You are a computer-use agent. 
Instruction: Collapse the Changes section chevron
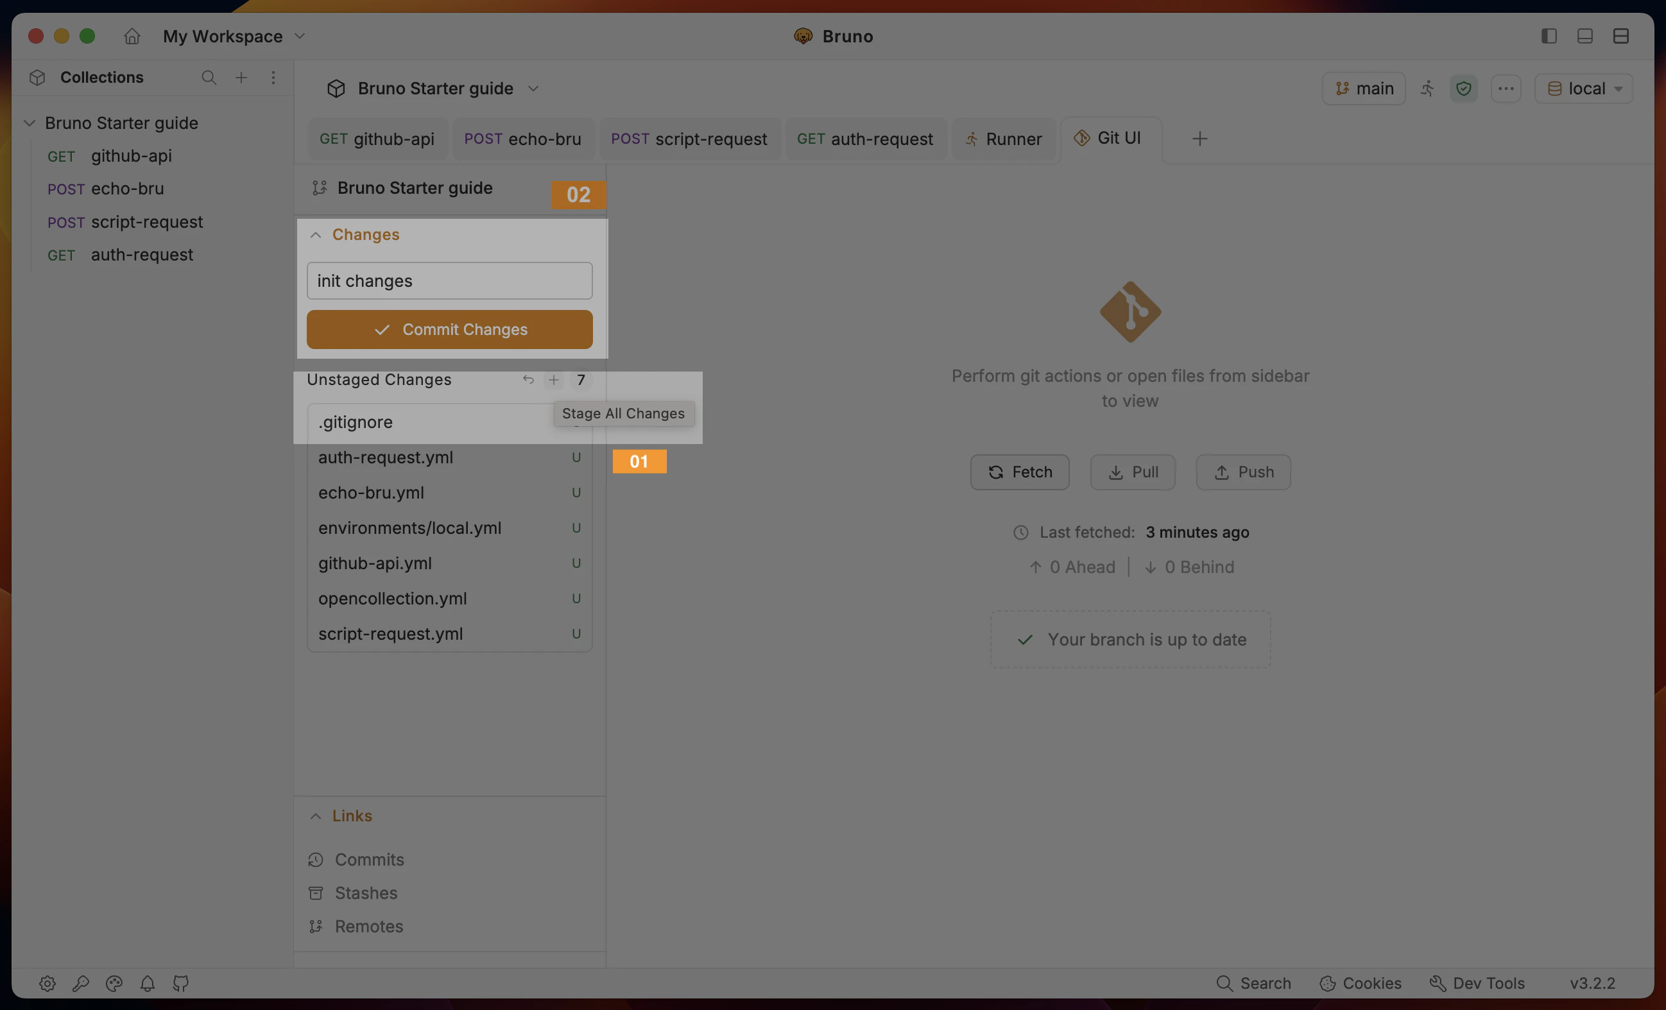[x=316, y=235]
